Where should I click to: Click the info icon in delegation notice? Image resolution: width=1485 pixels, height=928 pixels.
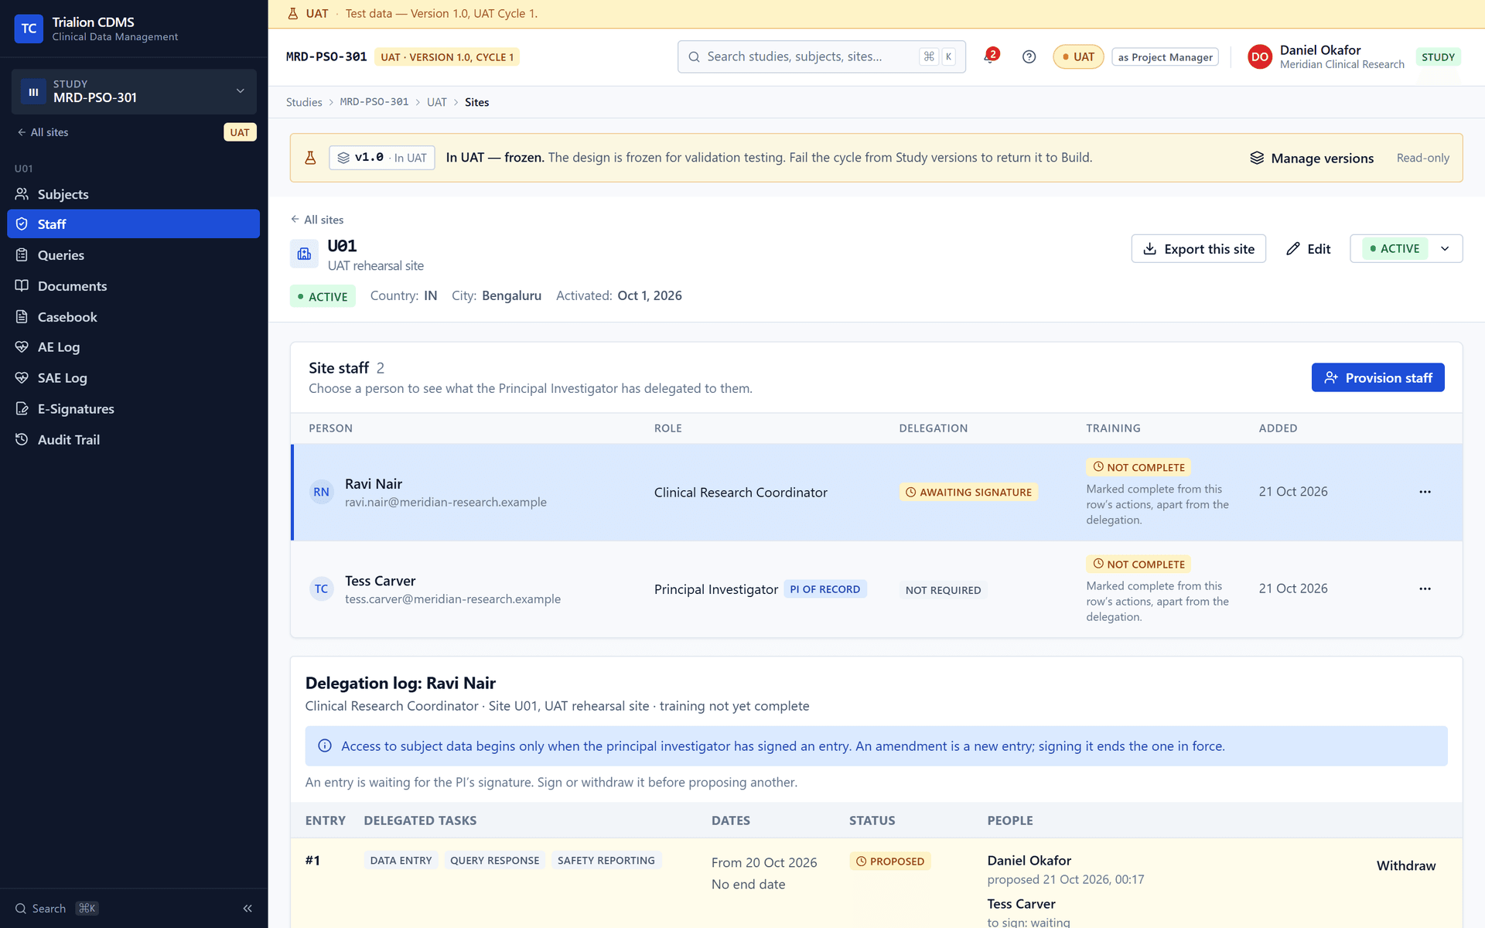coord(325,745)
